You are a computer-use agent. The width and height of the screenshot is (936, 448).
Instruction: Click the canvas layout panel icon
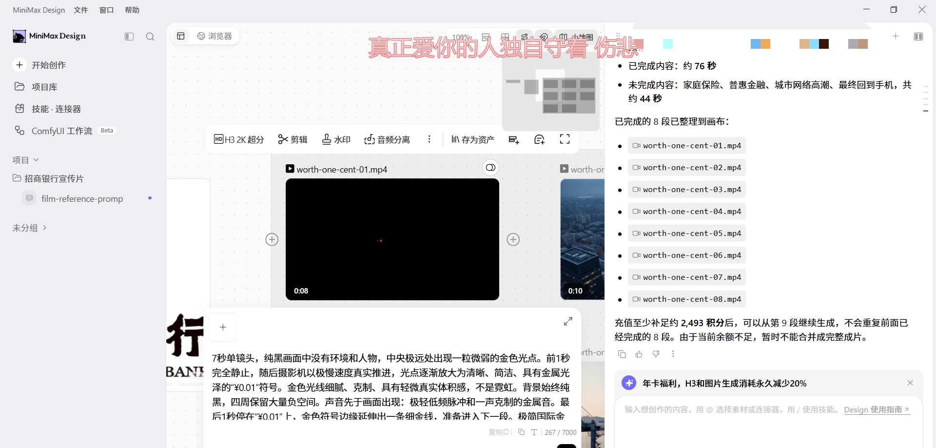(x=181, y=36)
